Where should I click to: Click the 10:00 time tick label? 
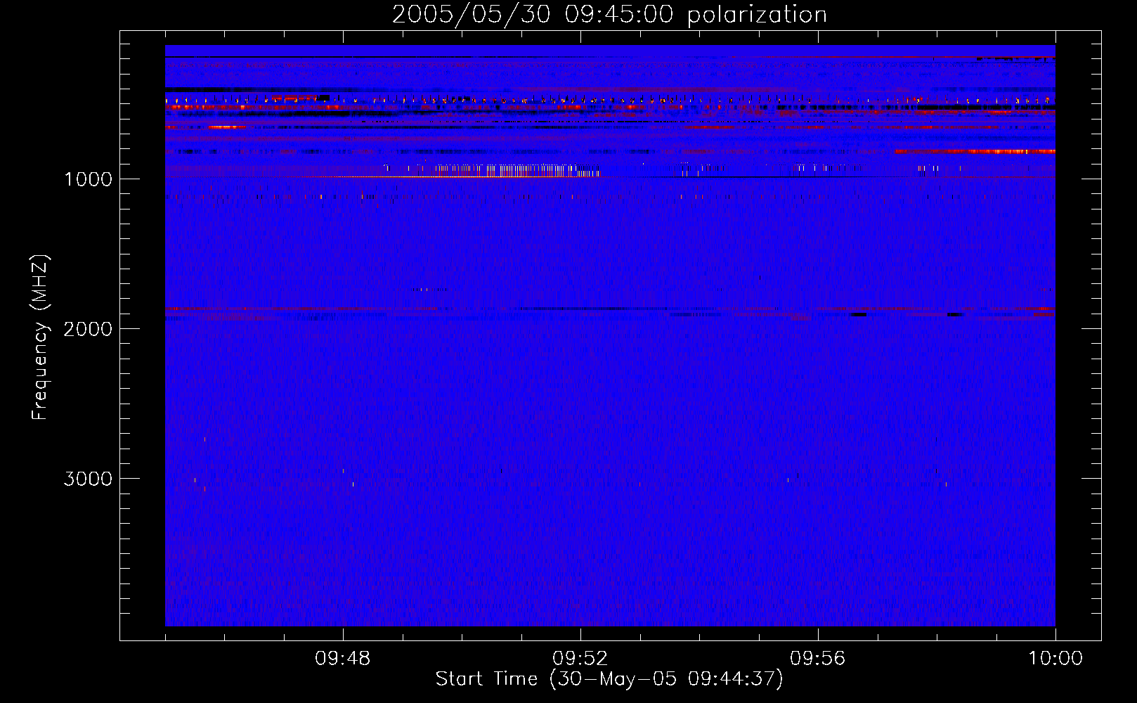1055,659
